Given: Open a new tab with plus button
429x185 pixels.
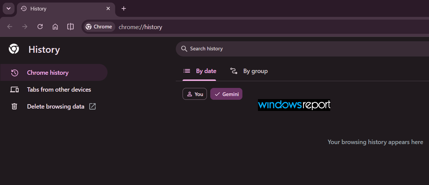Looking at the screenshot, I should coord(124,8).
